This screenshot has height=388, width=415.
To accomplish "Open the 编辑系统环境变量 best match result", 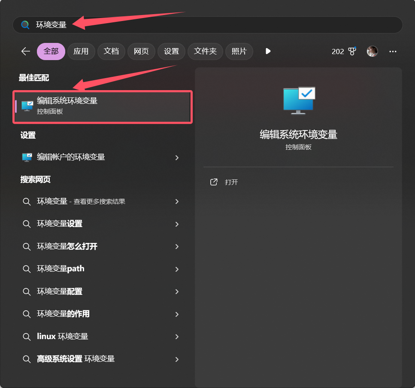I will tap(103, 107).
